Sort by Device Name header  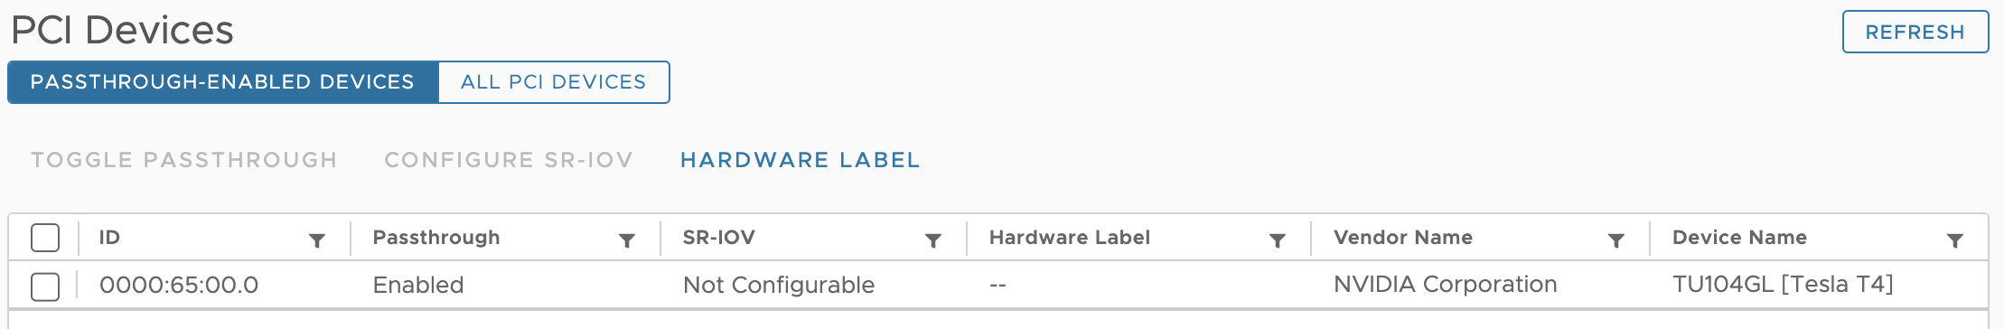point(1739,238)
